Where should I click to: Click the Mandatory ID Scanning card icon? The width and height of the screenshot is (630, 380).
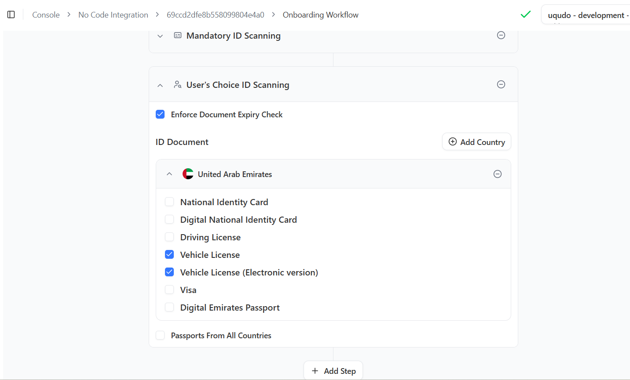point(178,36)
